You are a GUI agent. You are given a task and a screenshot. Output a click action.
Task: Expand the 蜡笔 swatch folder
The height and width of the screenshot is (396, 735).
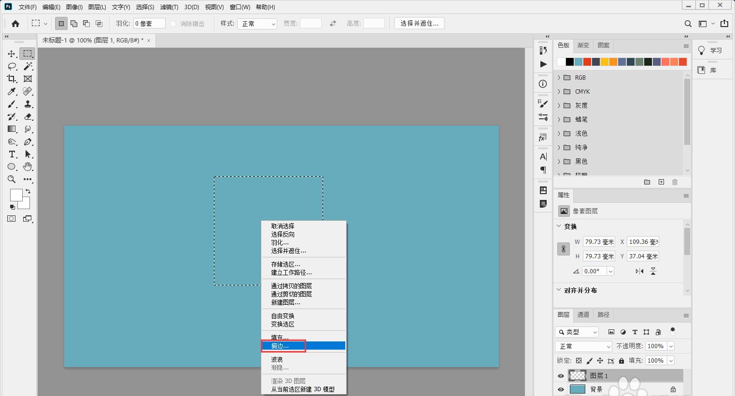click(x=559, y=119)
